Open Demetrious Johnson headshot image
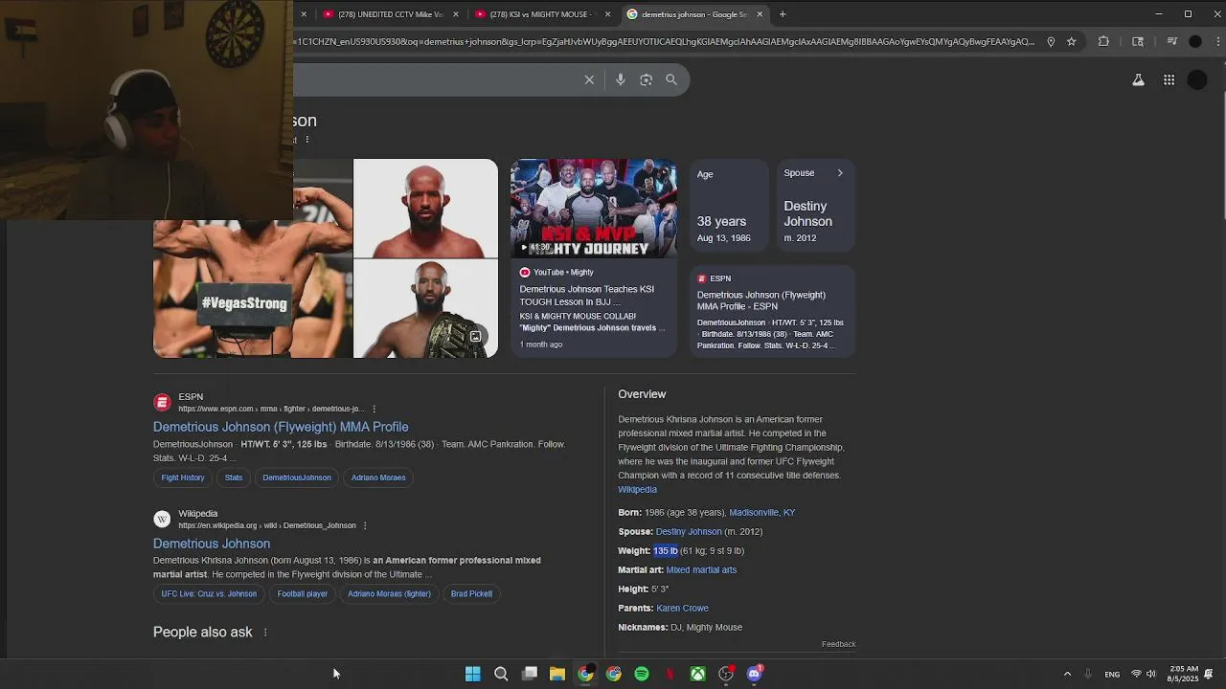The height and width of the screenshot is (689, 1226). click(x=425, y=209)
